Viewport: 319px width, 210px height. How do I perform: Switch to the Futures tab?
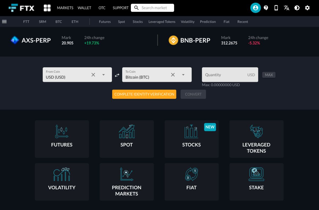105,21
